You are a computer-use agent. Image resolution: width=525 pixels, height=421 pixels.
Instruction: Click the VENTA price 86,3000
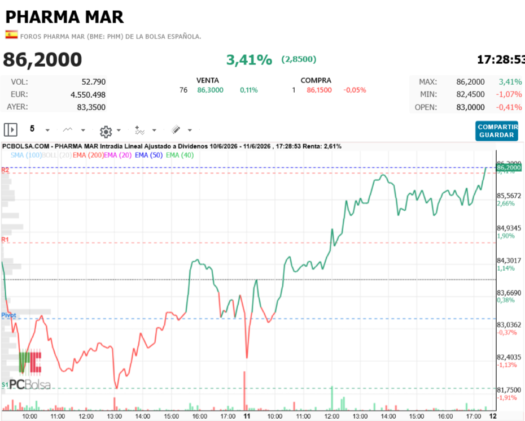click(x=210, y=90)
